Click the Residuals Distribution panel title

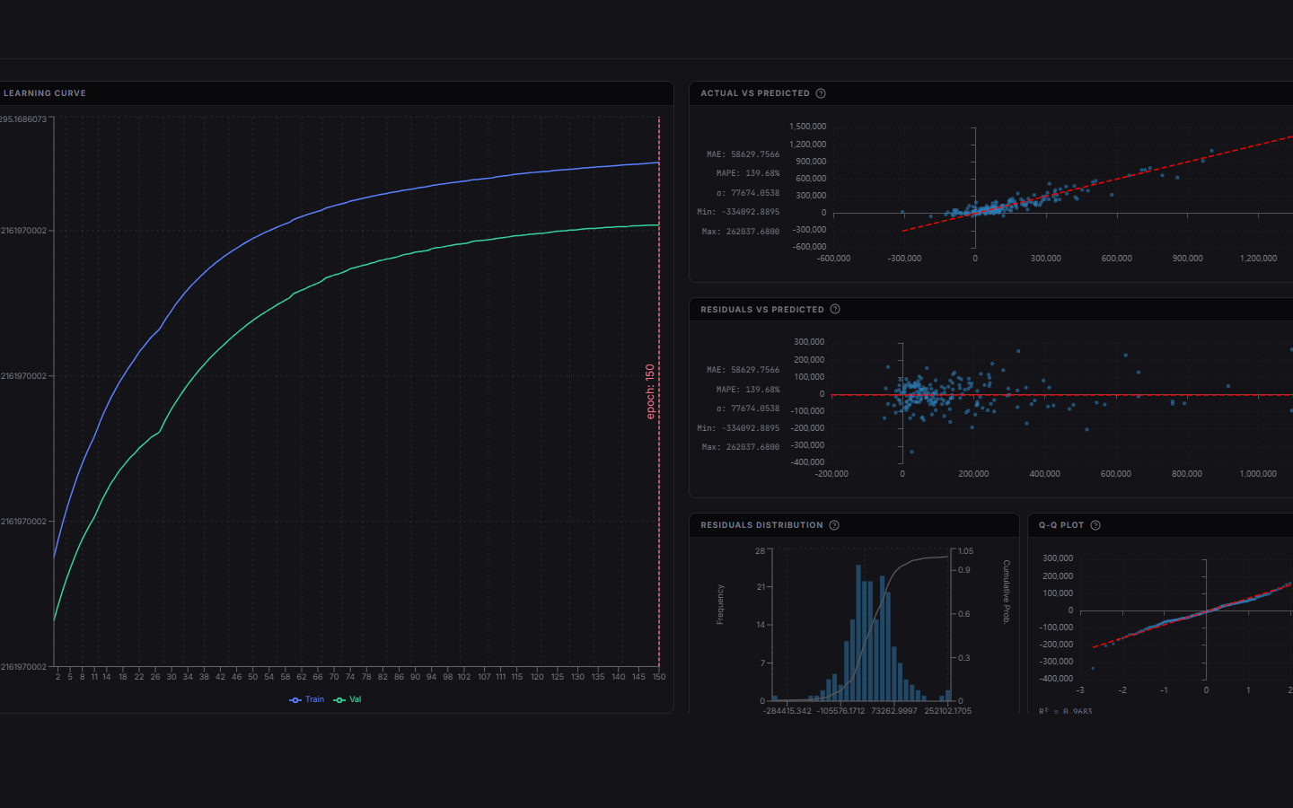[761, 525]
